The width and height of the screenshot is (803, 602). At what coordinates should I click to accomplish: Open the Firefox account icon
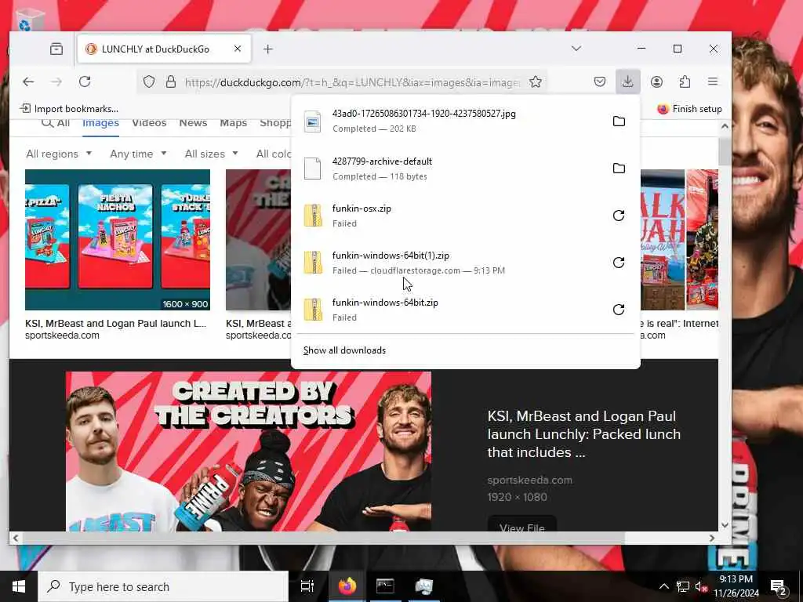pyautogui.click(x=656, y=82)
